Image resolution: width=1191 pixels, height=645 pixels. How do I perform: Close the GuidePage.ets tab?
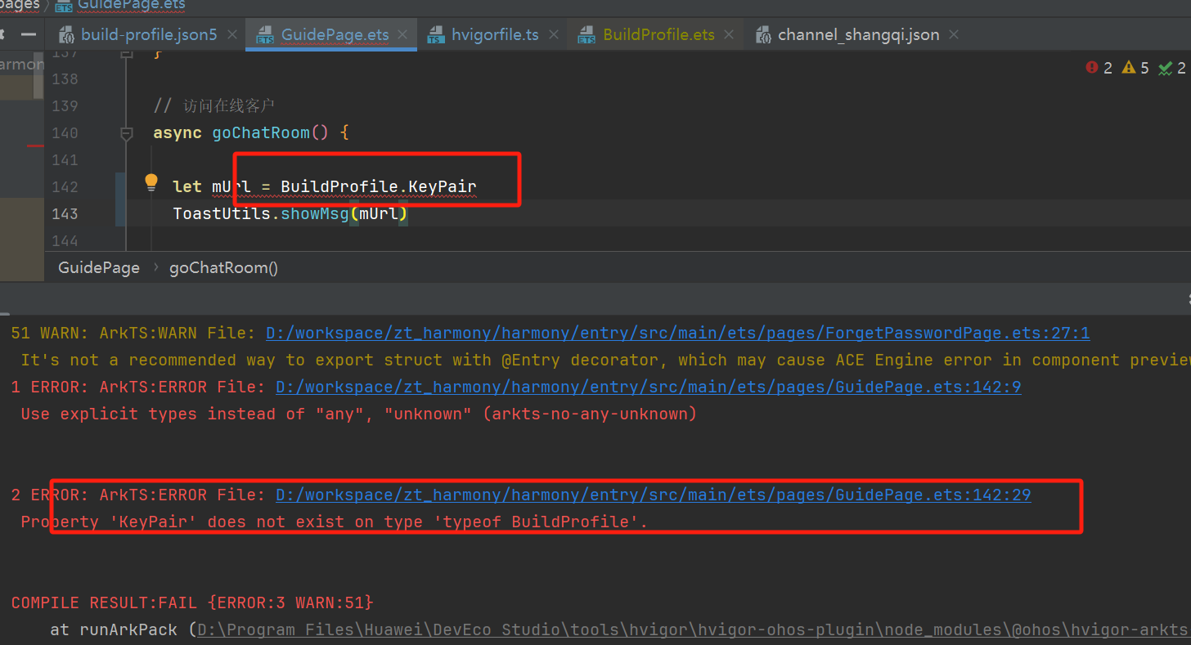pos(404,35)
